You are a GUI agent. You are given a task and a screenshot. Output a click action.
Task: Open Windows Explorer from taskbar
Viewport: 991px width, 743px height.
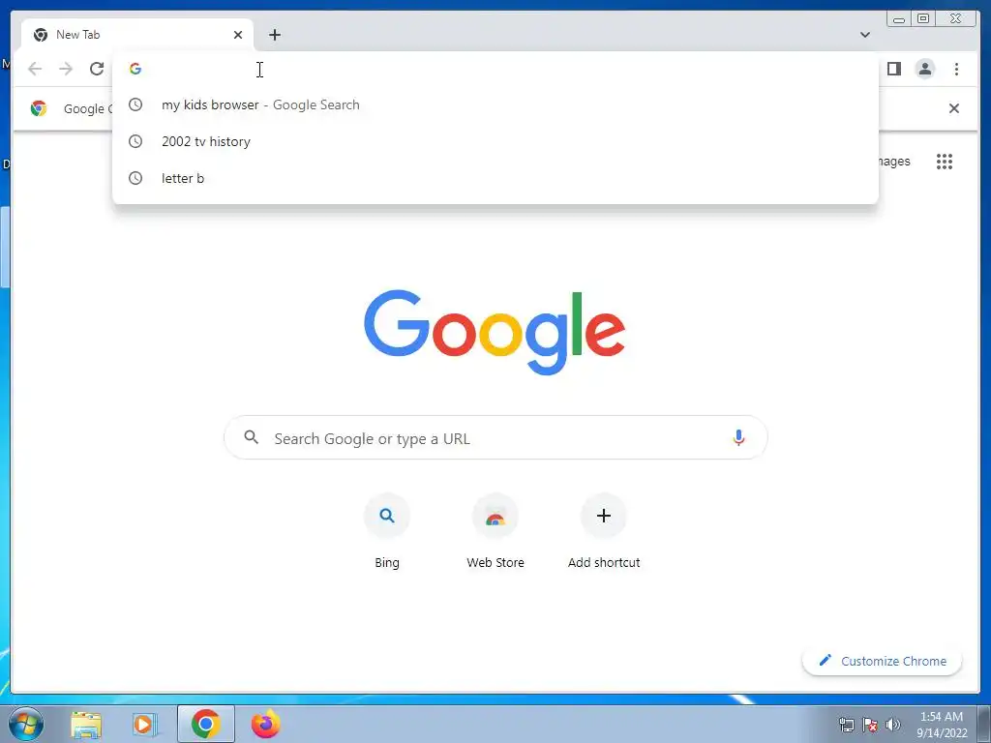pos(86,724)
